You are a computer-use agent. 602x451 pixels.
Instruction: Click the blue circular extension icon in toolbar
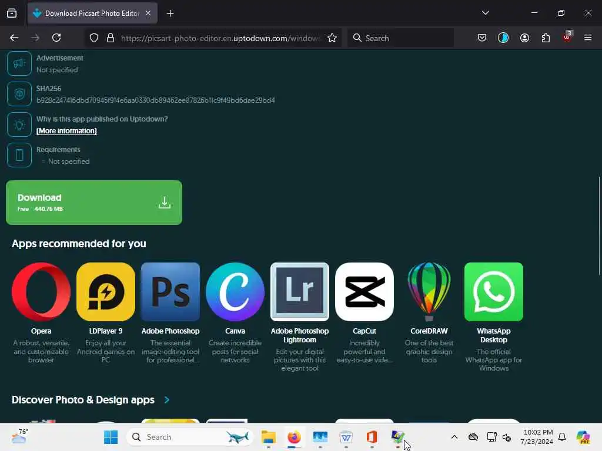click(503, 38)
